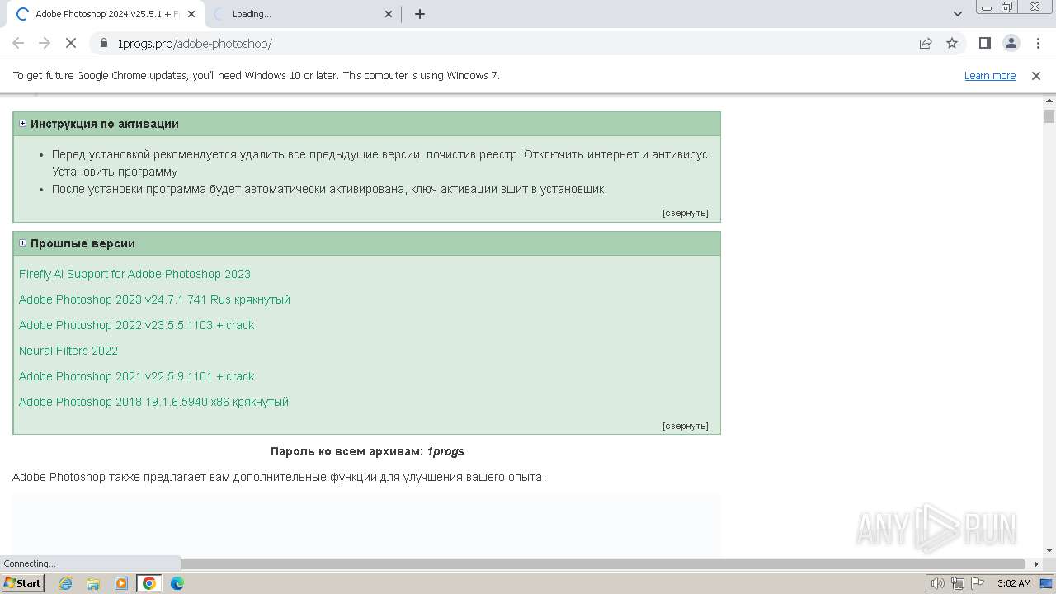The width and height of the screenshot is (1056, 594).
Task: Open Adobe Photoshop 2023 v24.7.1.741 Rus link
Action: 154,299
